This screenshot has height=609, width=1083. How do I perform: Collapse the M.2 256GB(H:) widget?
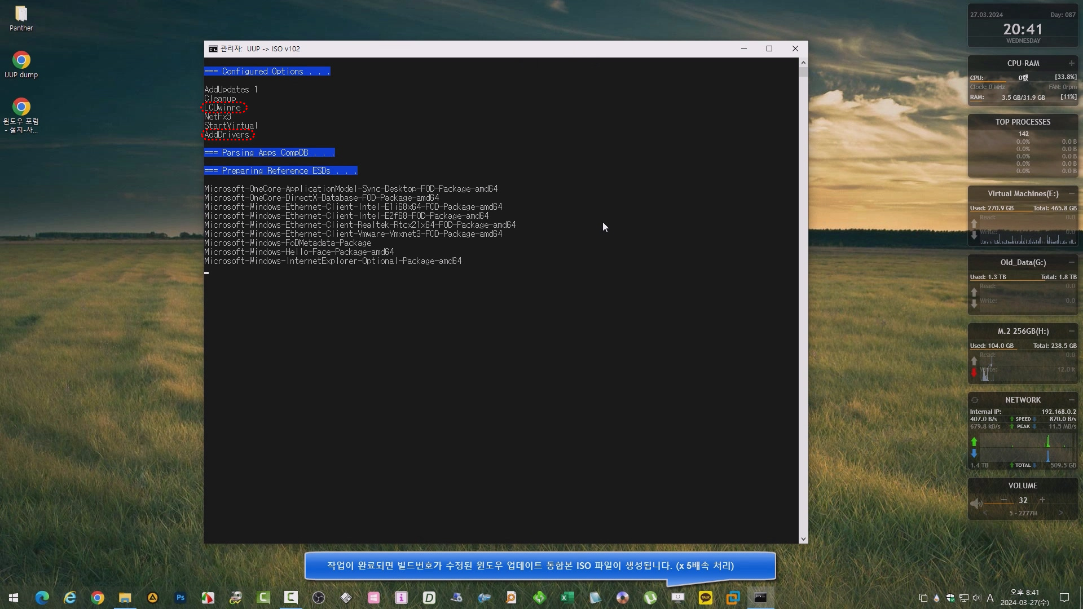pos(1071,331)
